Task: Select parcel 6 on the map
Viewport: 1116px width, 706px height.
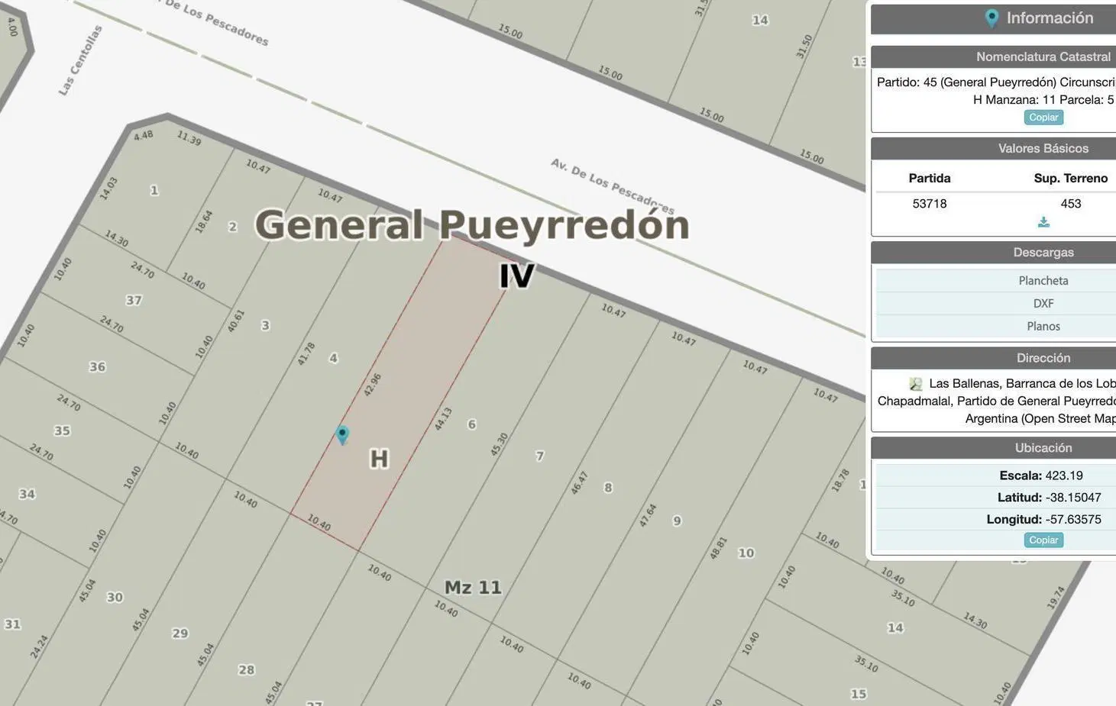Action: [x=472, y=424]
